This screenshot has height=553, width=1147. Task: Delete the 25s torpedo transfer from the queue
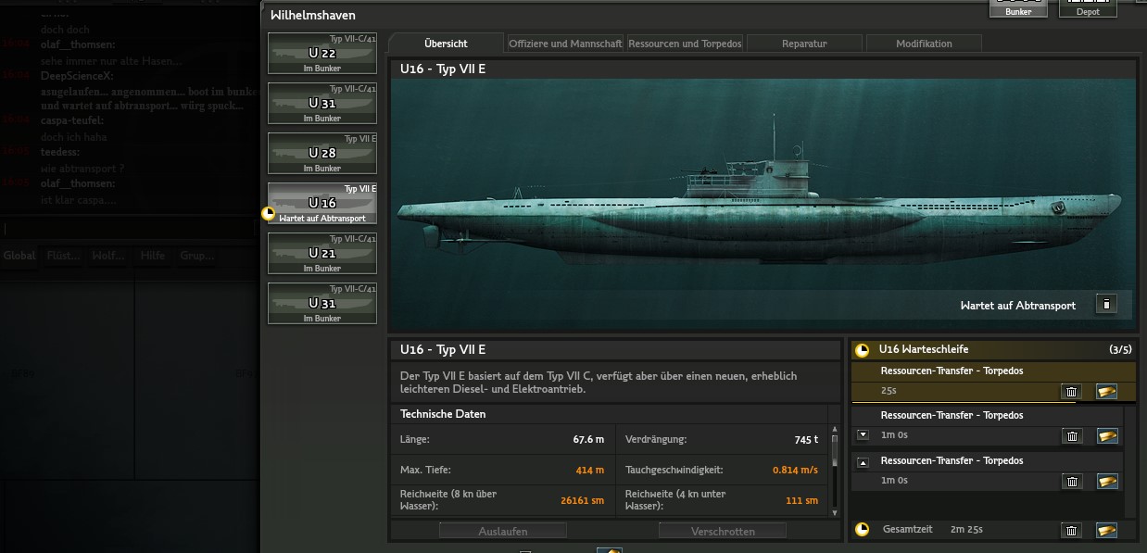pos(1072,392)
